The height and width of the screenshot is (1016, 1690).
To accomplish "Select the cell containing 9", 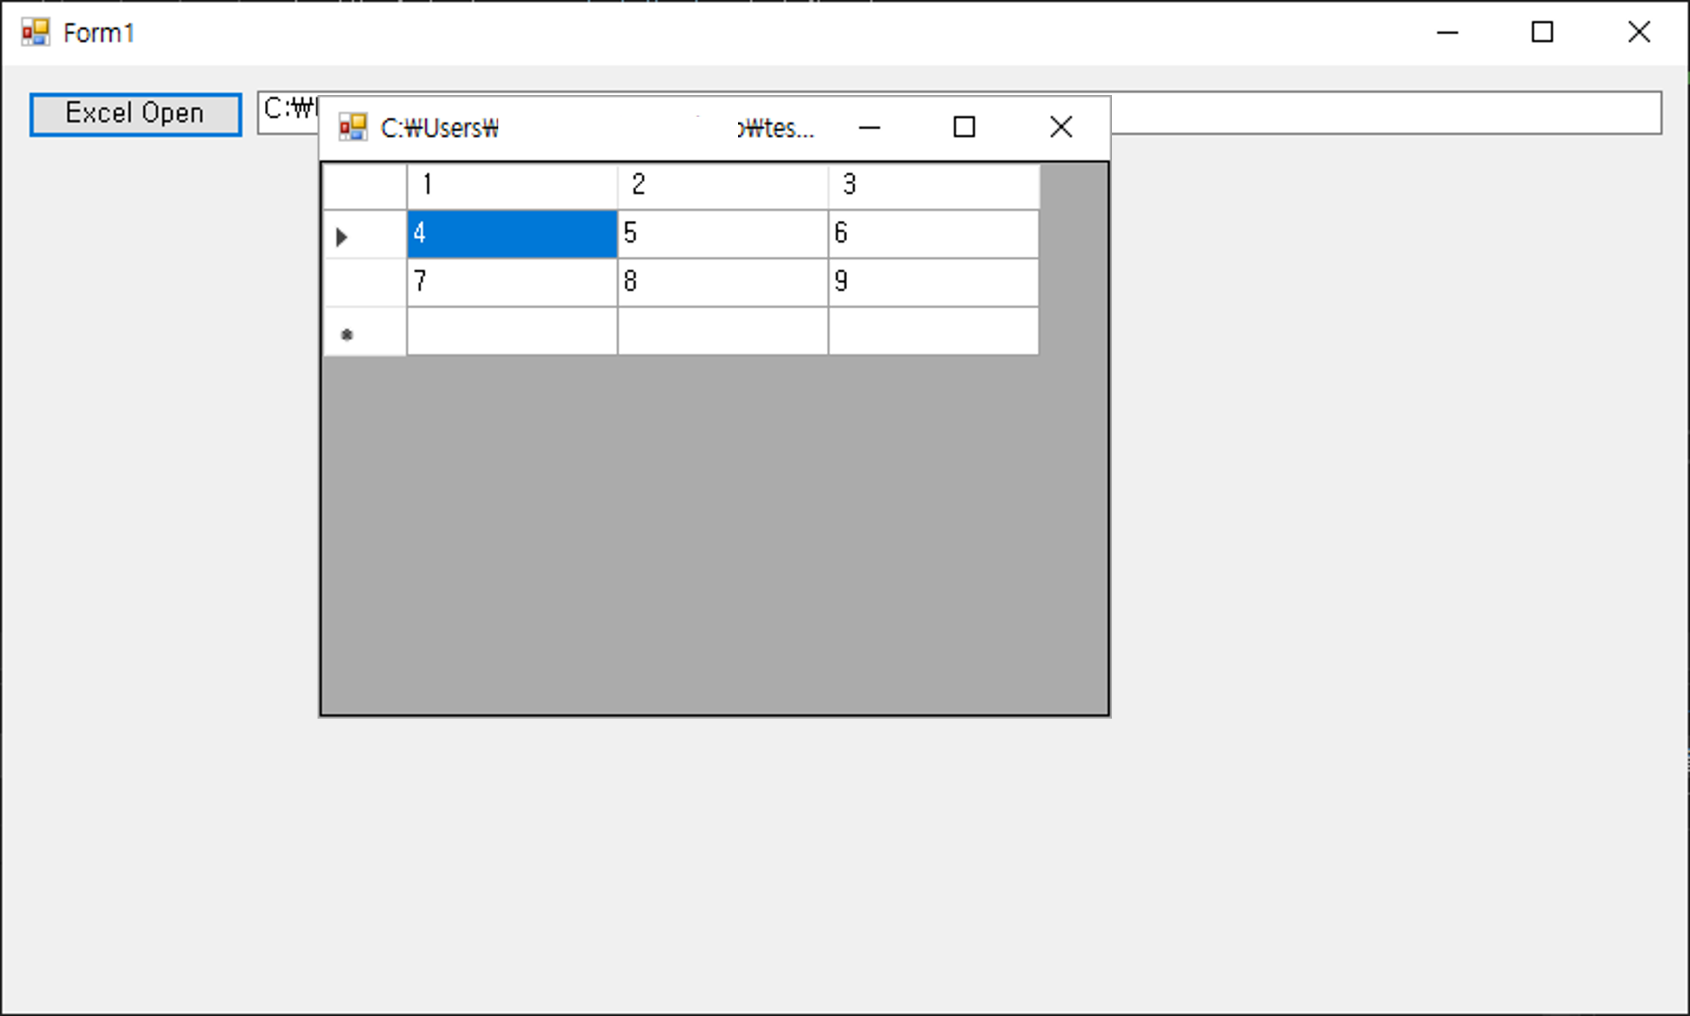I will coord(933,282).
